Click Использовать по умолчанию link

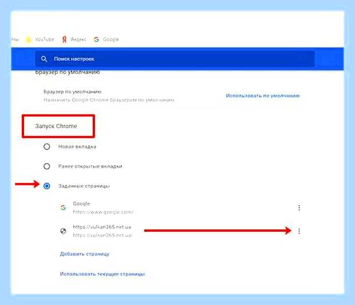(263, 96)
